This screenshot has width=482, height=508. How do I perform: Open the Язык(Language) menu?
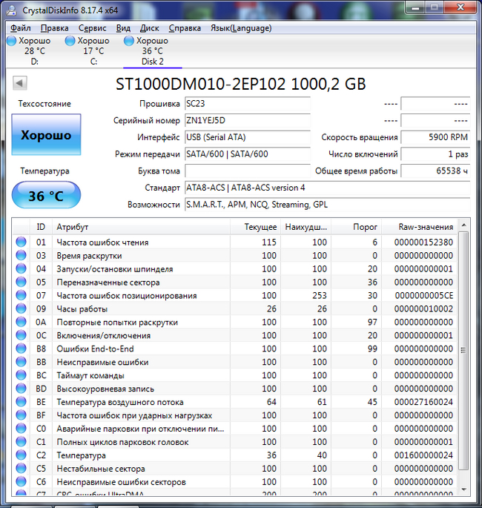pyautogui.click(x=241, y=28)
